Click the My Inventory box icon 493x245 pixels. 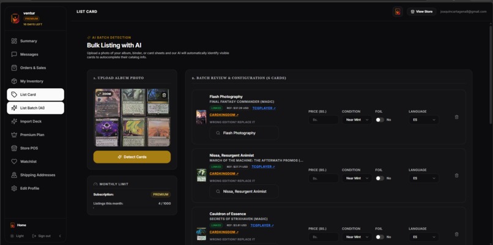click(14, 81)
